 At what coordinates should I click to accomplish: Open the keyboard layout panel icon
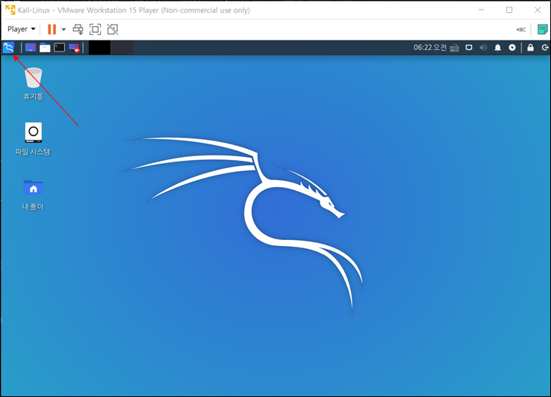tap(455, 48)
